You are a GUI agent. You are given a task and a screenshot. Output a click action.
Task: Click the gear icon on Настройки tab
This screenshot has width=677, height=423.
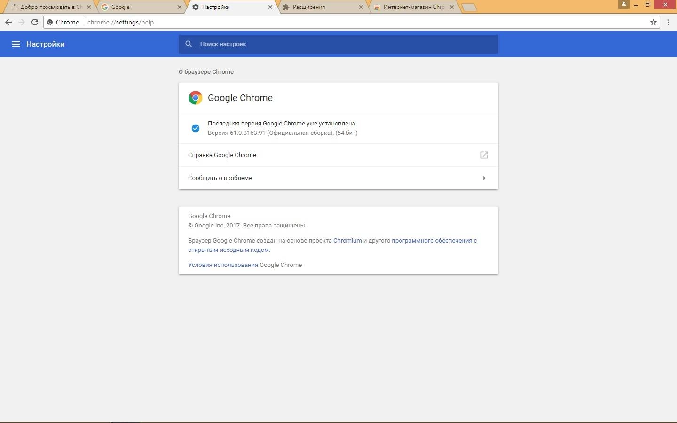pyautogui.click(x=196, y=7)
